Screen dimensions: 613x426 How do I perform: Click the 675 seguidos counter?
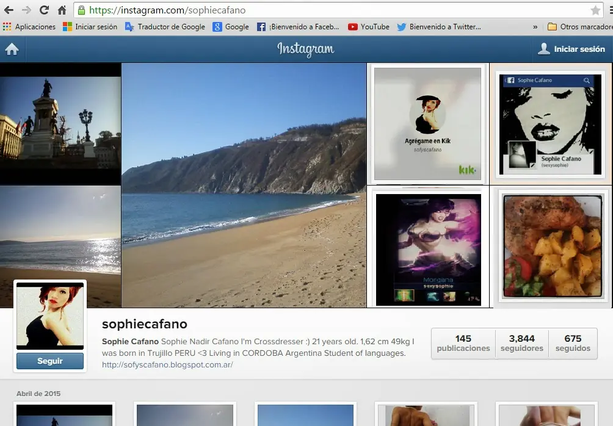click(x=573, y=343)
